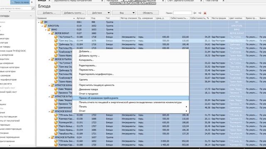Select 'Копировать...' in context menu
This screenshot has width=266, height=149.
[86, 60]
